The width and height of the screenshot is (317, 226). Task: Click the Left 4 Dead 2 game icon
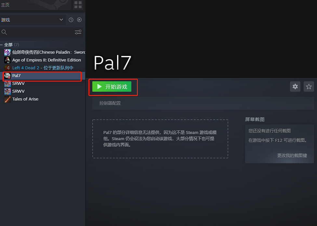(7, 68)
